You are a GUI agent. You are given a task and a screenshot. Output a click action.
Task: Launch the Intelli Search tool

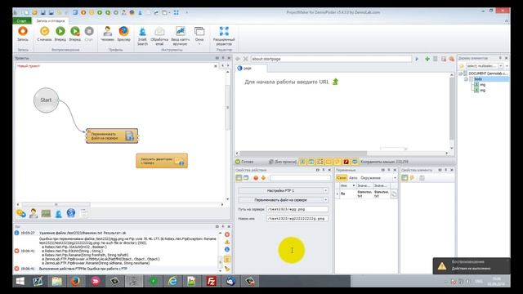[142, 36]
